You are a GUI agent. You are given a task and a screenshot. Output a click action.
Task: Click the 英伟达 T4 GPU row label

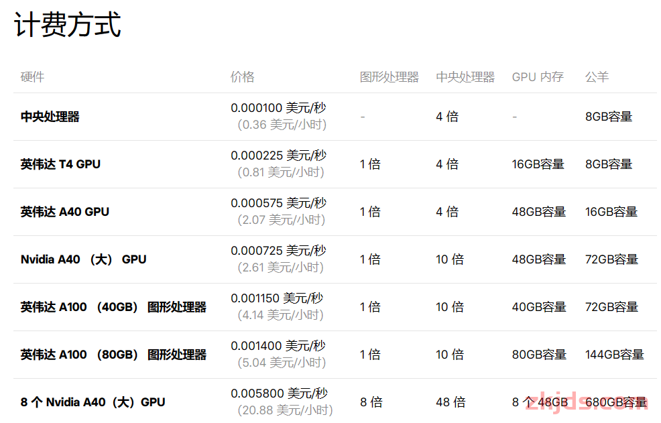click(60, 164)
